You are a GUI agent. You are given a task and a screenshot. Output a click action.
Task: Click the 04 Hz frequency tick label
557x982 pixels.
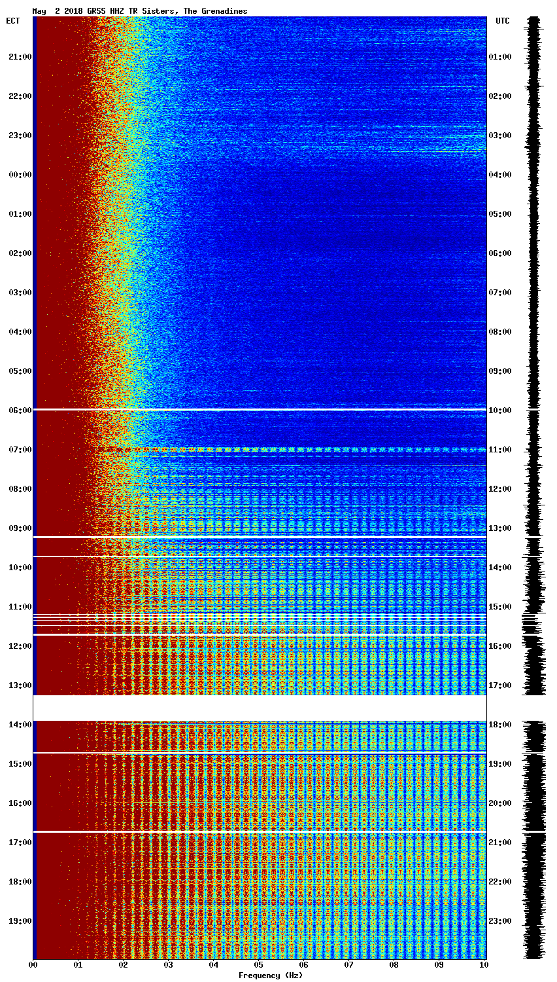click(x=214, y=965)
